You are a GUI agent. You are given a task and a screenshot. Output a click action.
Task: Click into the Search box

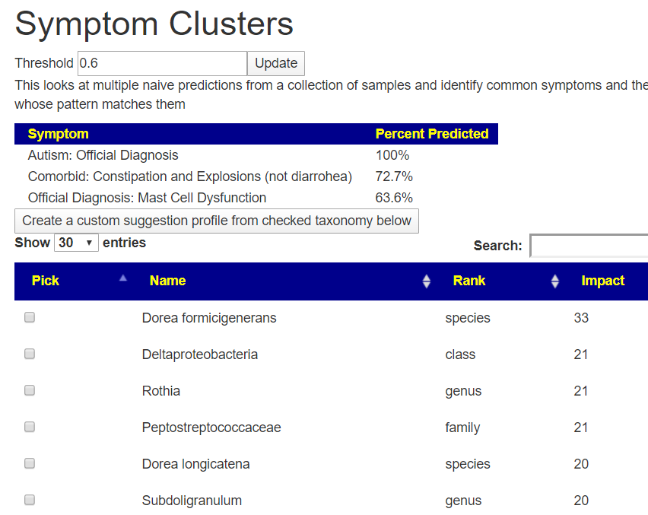[x=589, y=246]
